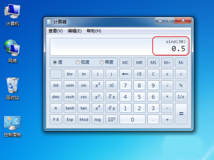Click the calculator icon in the title bar
Screen dimensions: 214x160
(49, 22)
